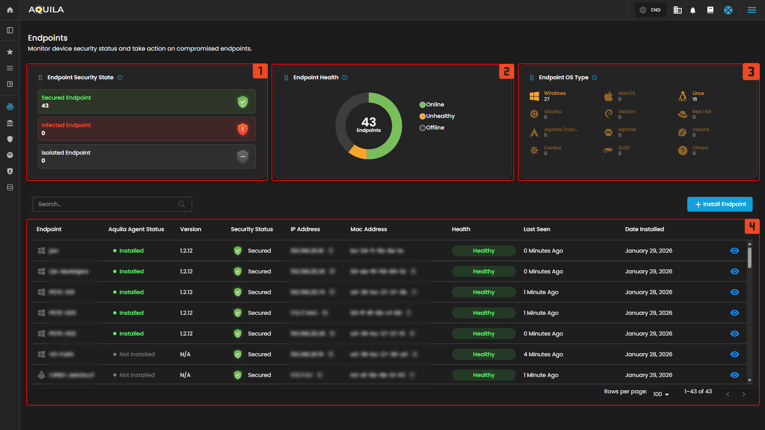The height and width of the screenshot is (430, 765).
Task: Click the info icon beside Endpoint Security State
Action: 120,78
